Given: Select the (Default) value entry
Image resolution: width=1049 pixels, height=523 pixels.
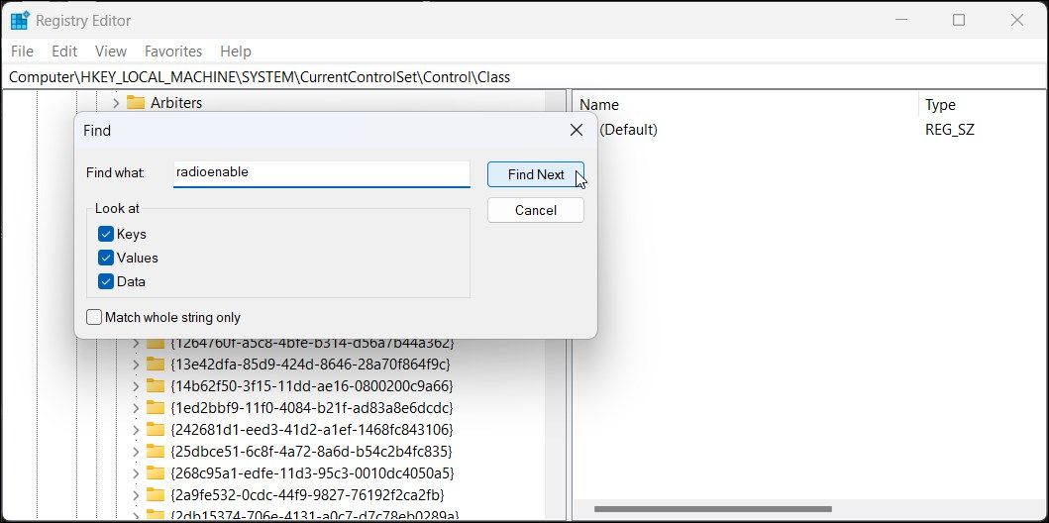Looking at the screenshot, I should 628,130.
